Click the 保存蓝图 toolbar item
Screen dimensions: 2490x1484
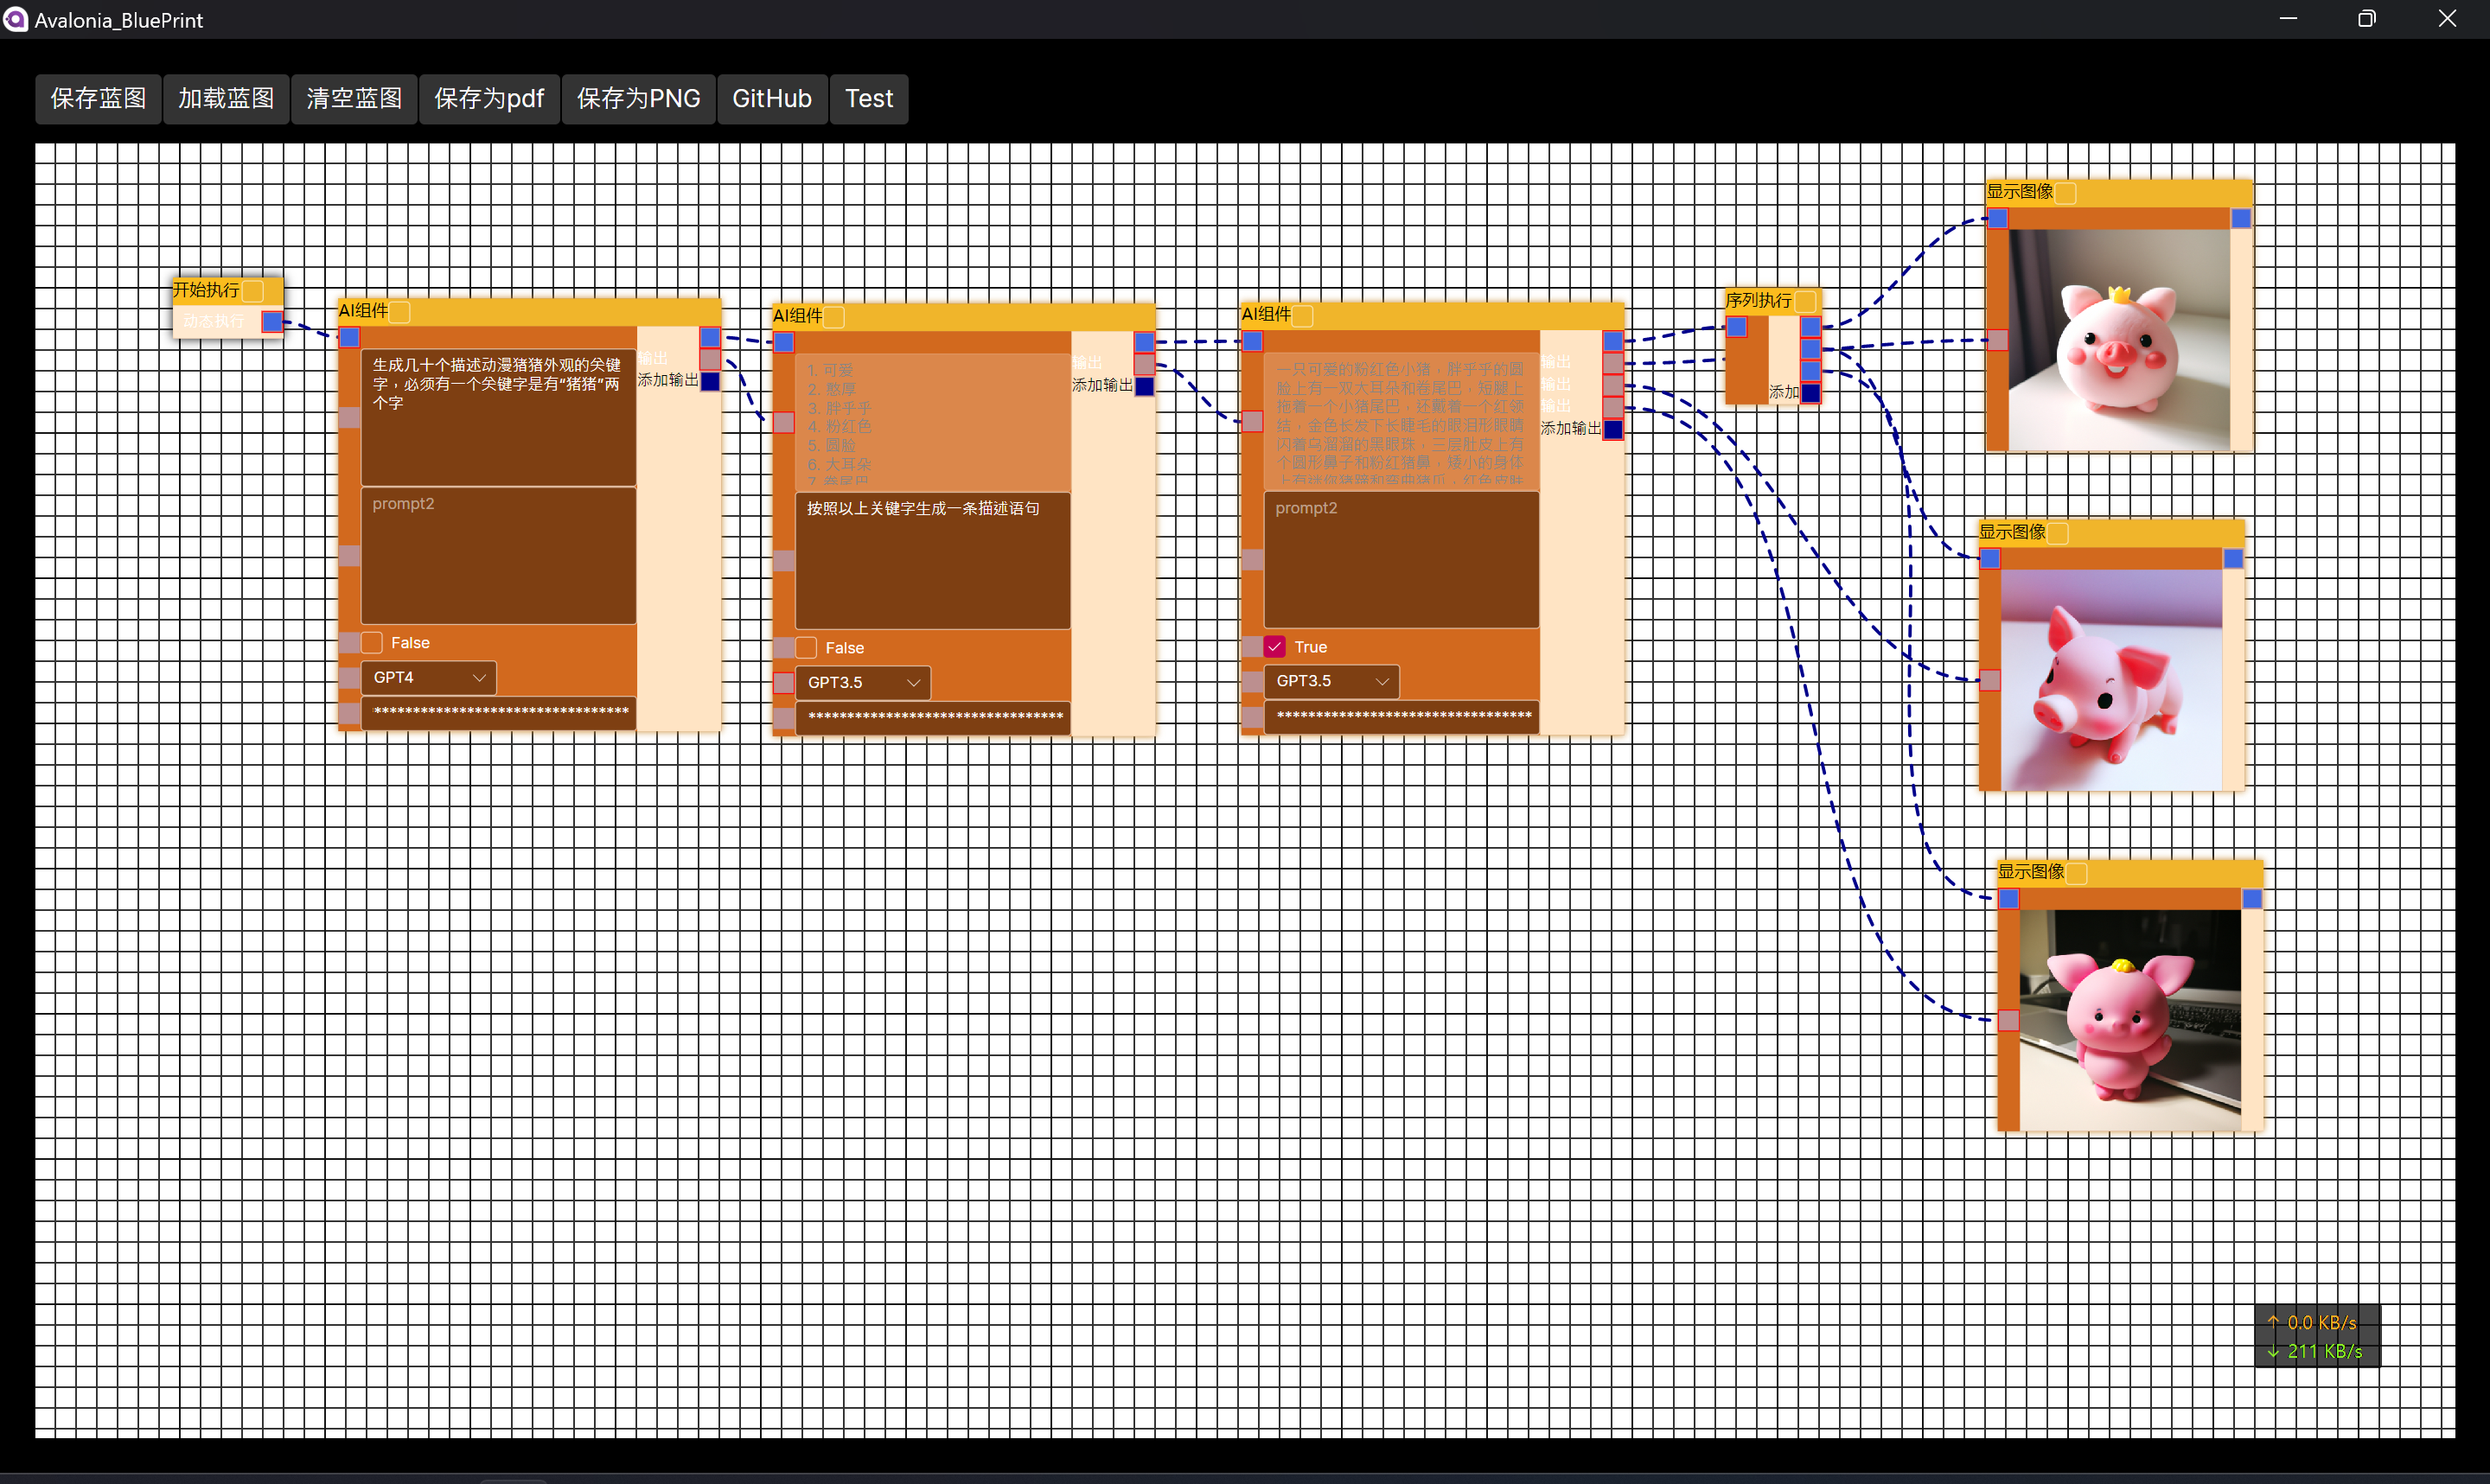(98, 99)
